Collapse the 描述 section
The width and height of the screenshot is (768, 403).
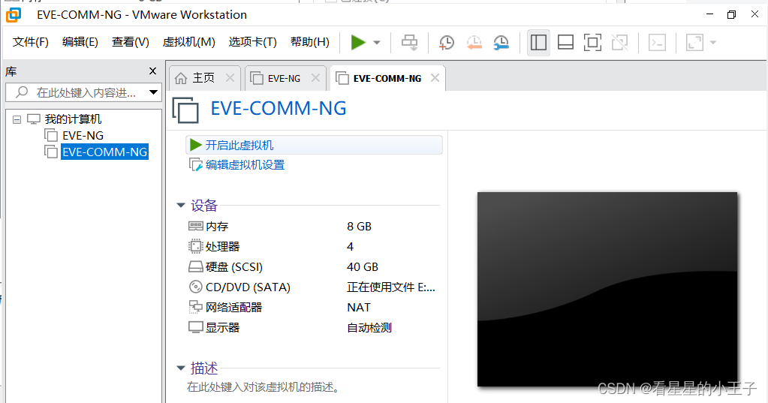181,368
